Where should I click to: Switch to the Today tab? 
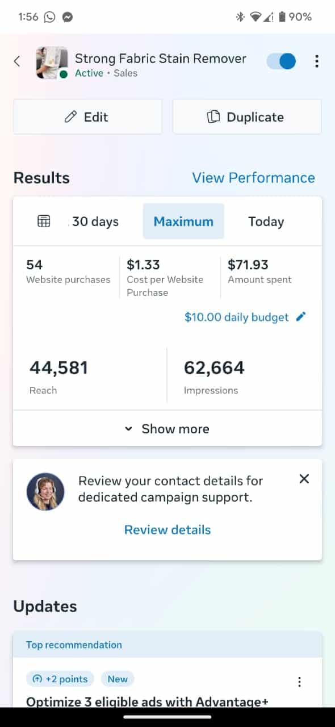(266, 222)
